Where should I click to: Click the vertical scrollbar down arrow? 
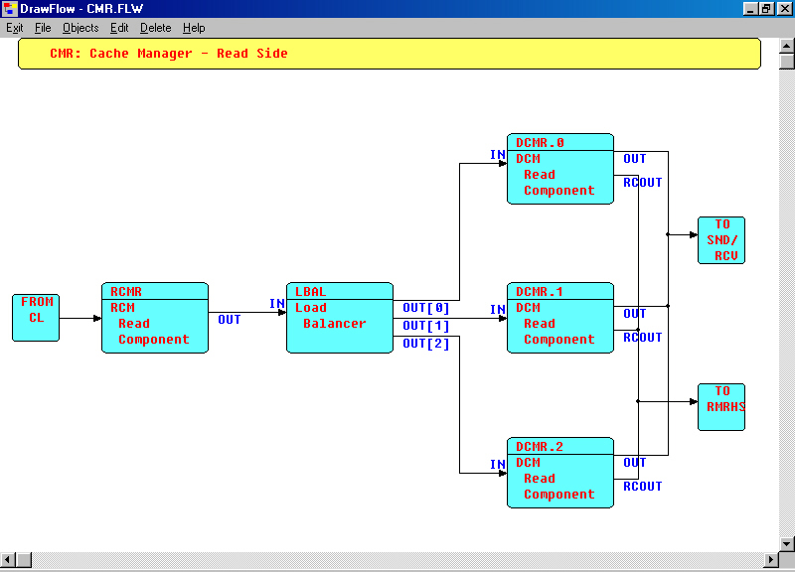[786, 544]
